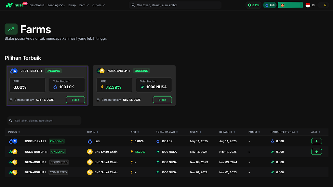Focus the farms table search field
This screenshot has height=187, width=333.
tap(44, 120)
